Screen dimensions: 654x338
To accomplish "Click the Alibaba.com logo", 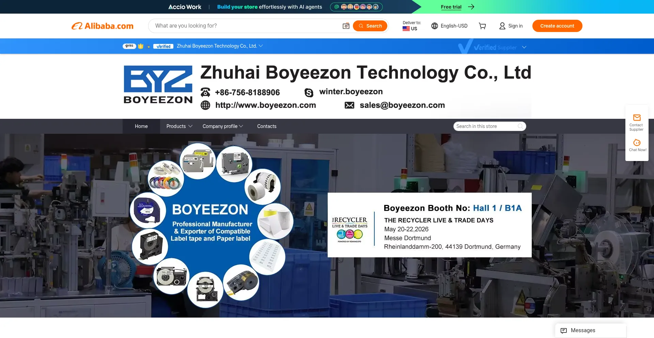I will point(102,26).
